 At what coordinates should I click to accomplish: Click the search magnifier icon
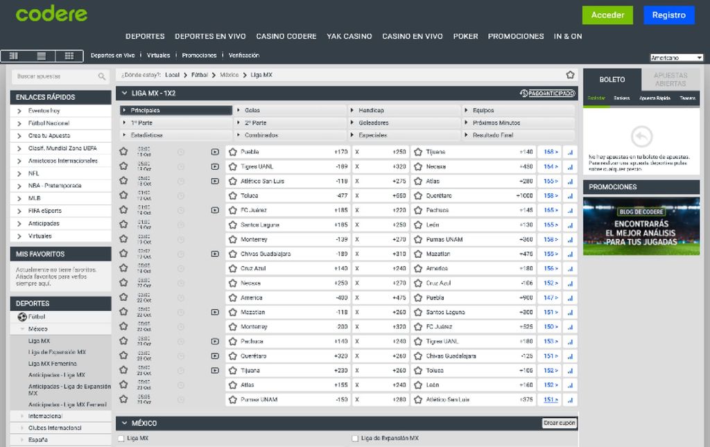click(x=102, y=76)
